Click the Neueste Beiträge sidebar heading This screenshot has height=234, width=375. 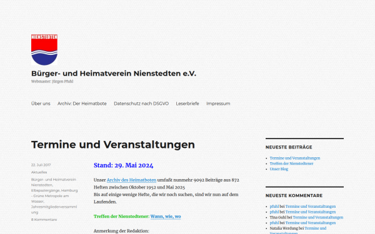289,147
